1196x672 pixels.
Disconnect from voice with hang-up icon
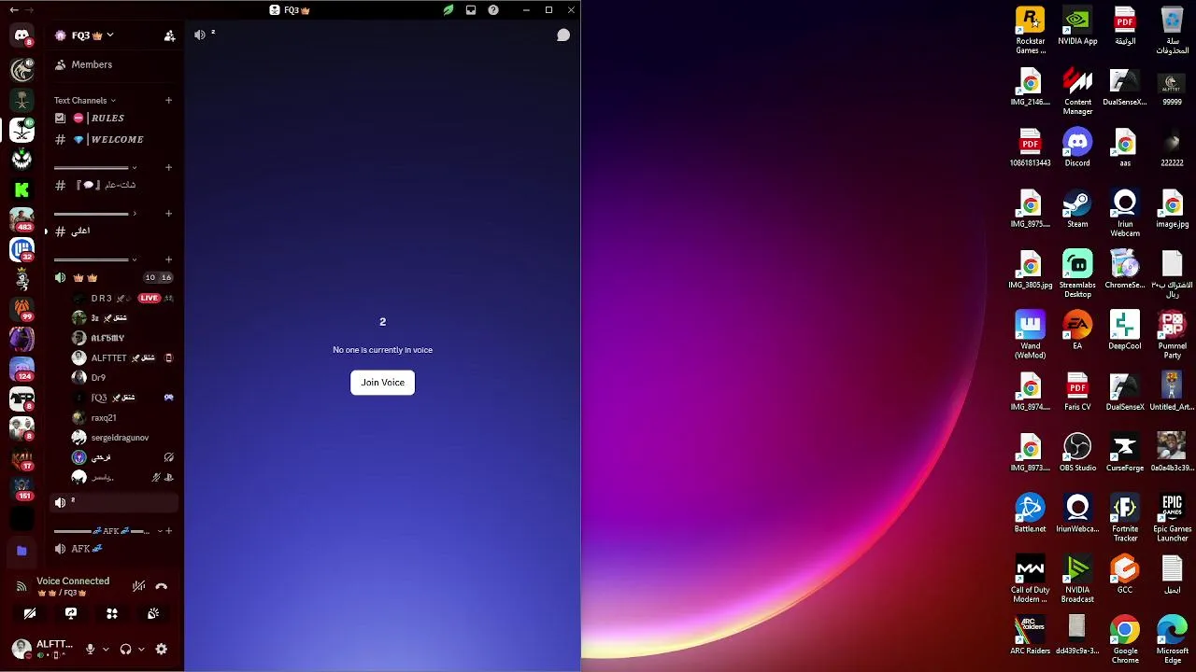click(x=161, y=586)
